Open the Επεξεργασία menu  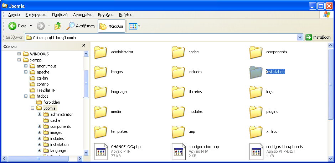[36, 15]
